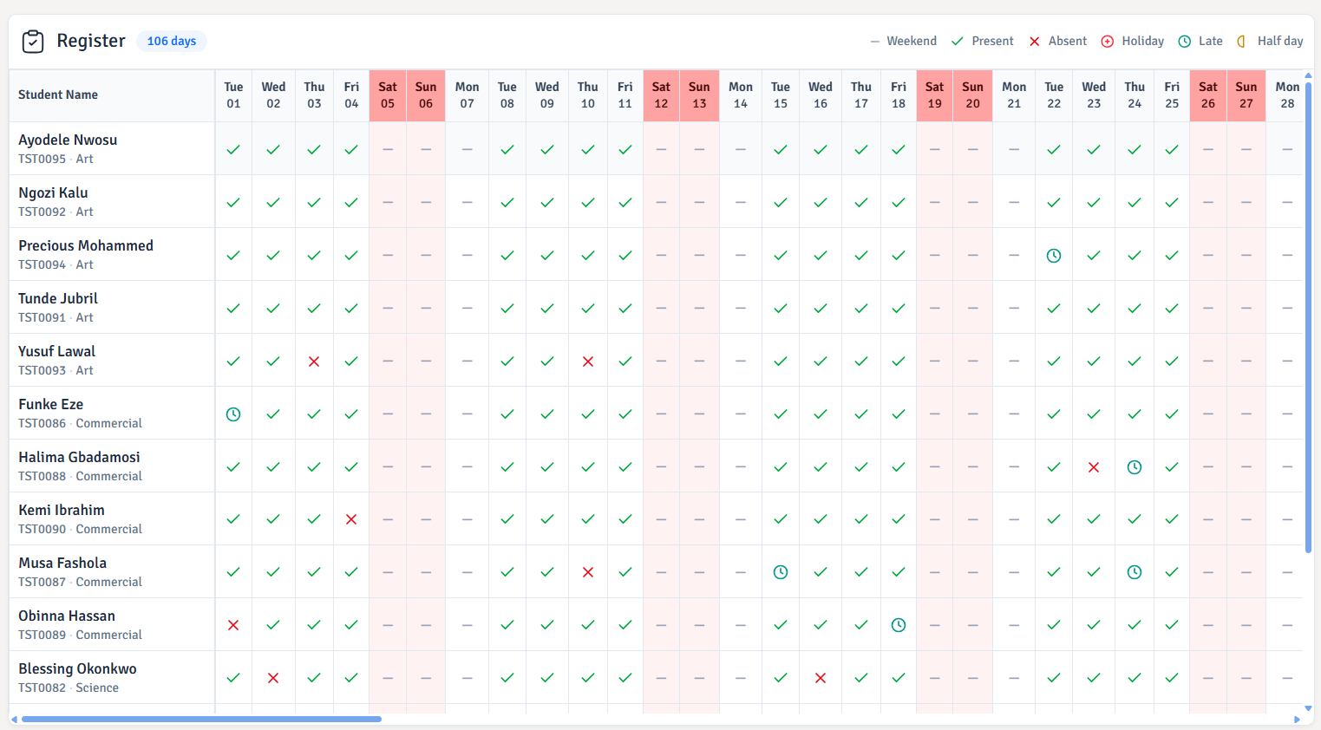Click Yusuf Lawal's absent mark on Thu 10
This screenshot has width=1321, height=730.
click(588, 362)
